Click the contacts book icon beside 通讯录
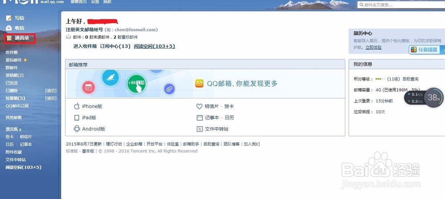Screen dimensions: 445x199 pos(9,38)
